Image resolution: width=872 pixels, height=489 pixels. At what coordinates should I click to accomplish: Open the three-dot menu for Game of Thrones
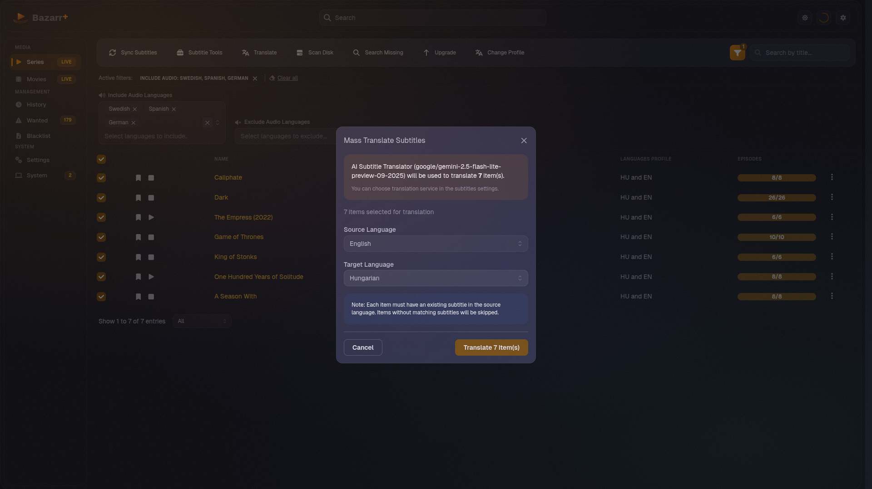(832, 236)
